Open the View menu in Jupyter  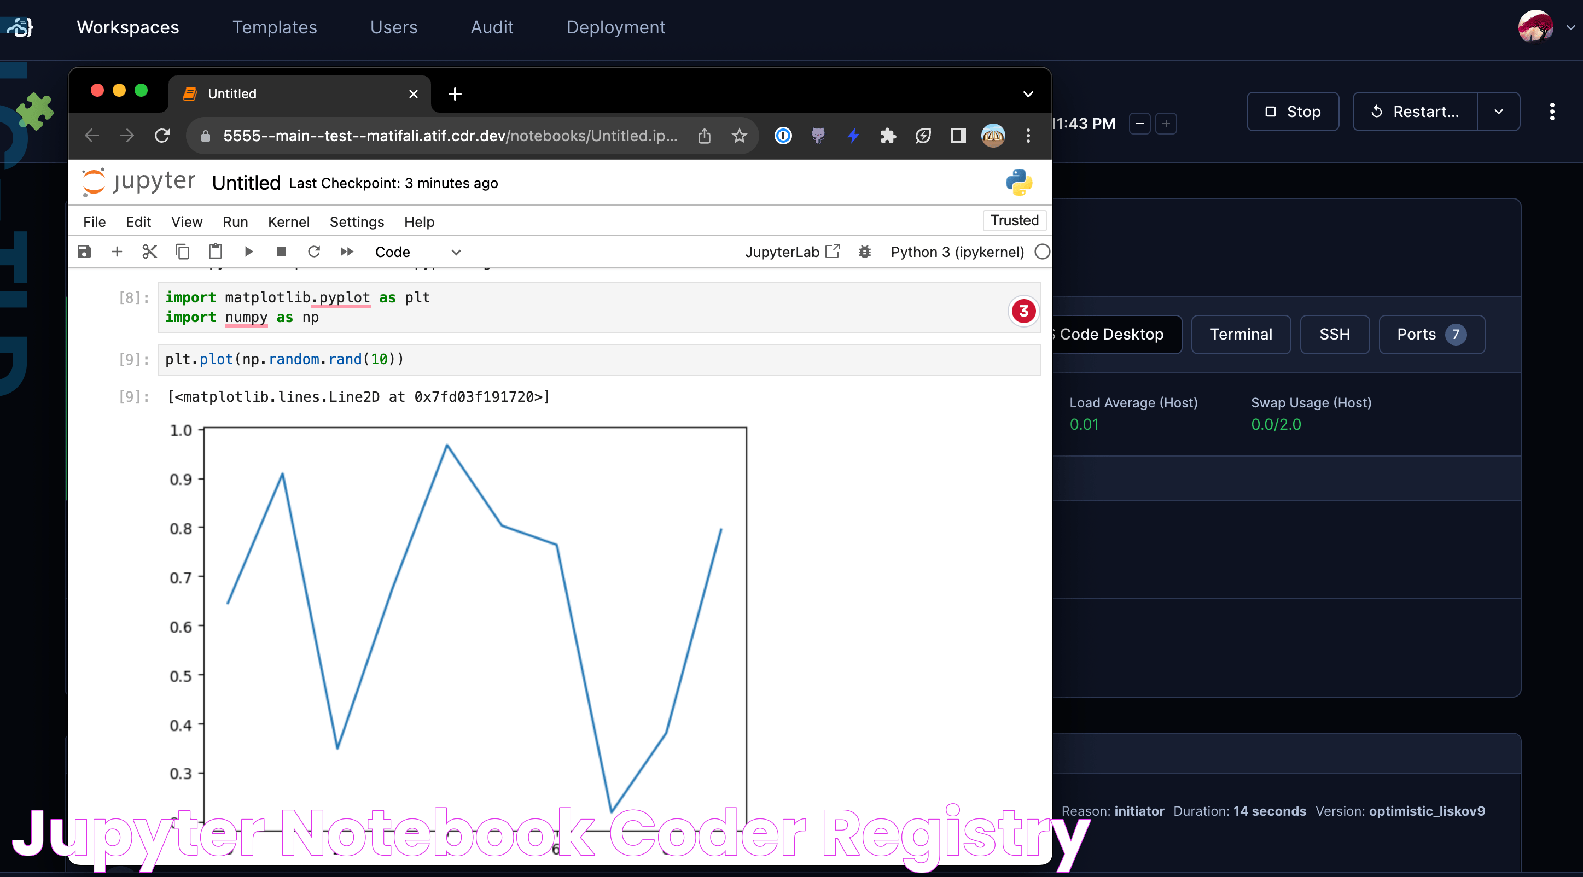click(187, 221)
